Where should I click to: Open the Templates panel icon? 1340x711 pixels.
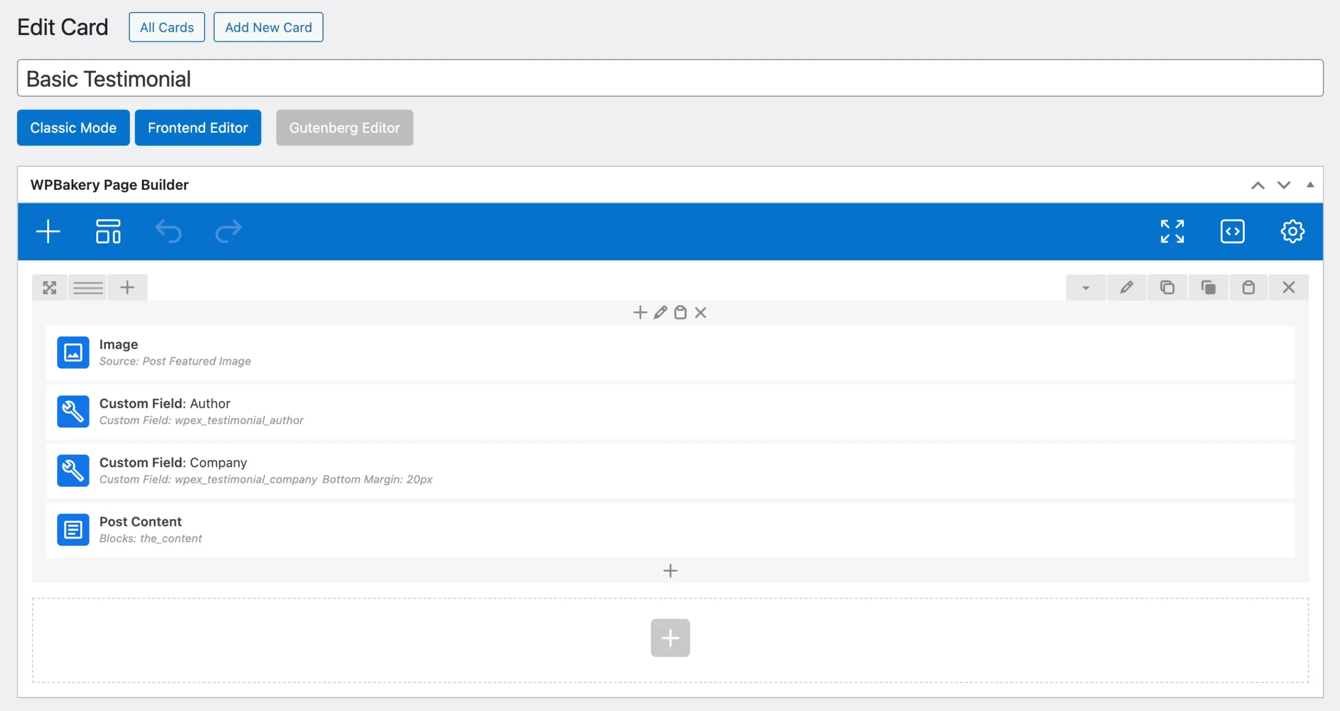click(x=108, y=231)
